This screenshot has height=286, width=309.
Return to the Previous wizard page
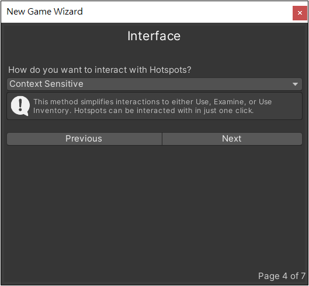click(84, 139)
